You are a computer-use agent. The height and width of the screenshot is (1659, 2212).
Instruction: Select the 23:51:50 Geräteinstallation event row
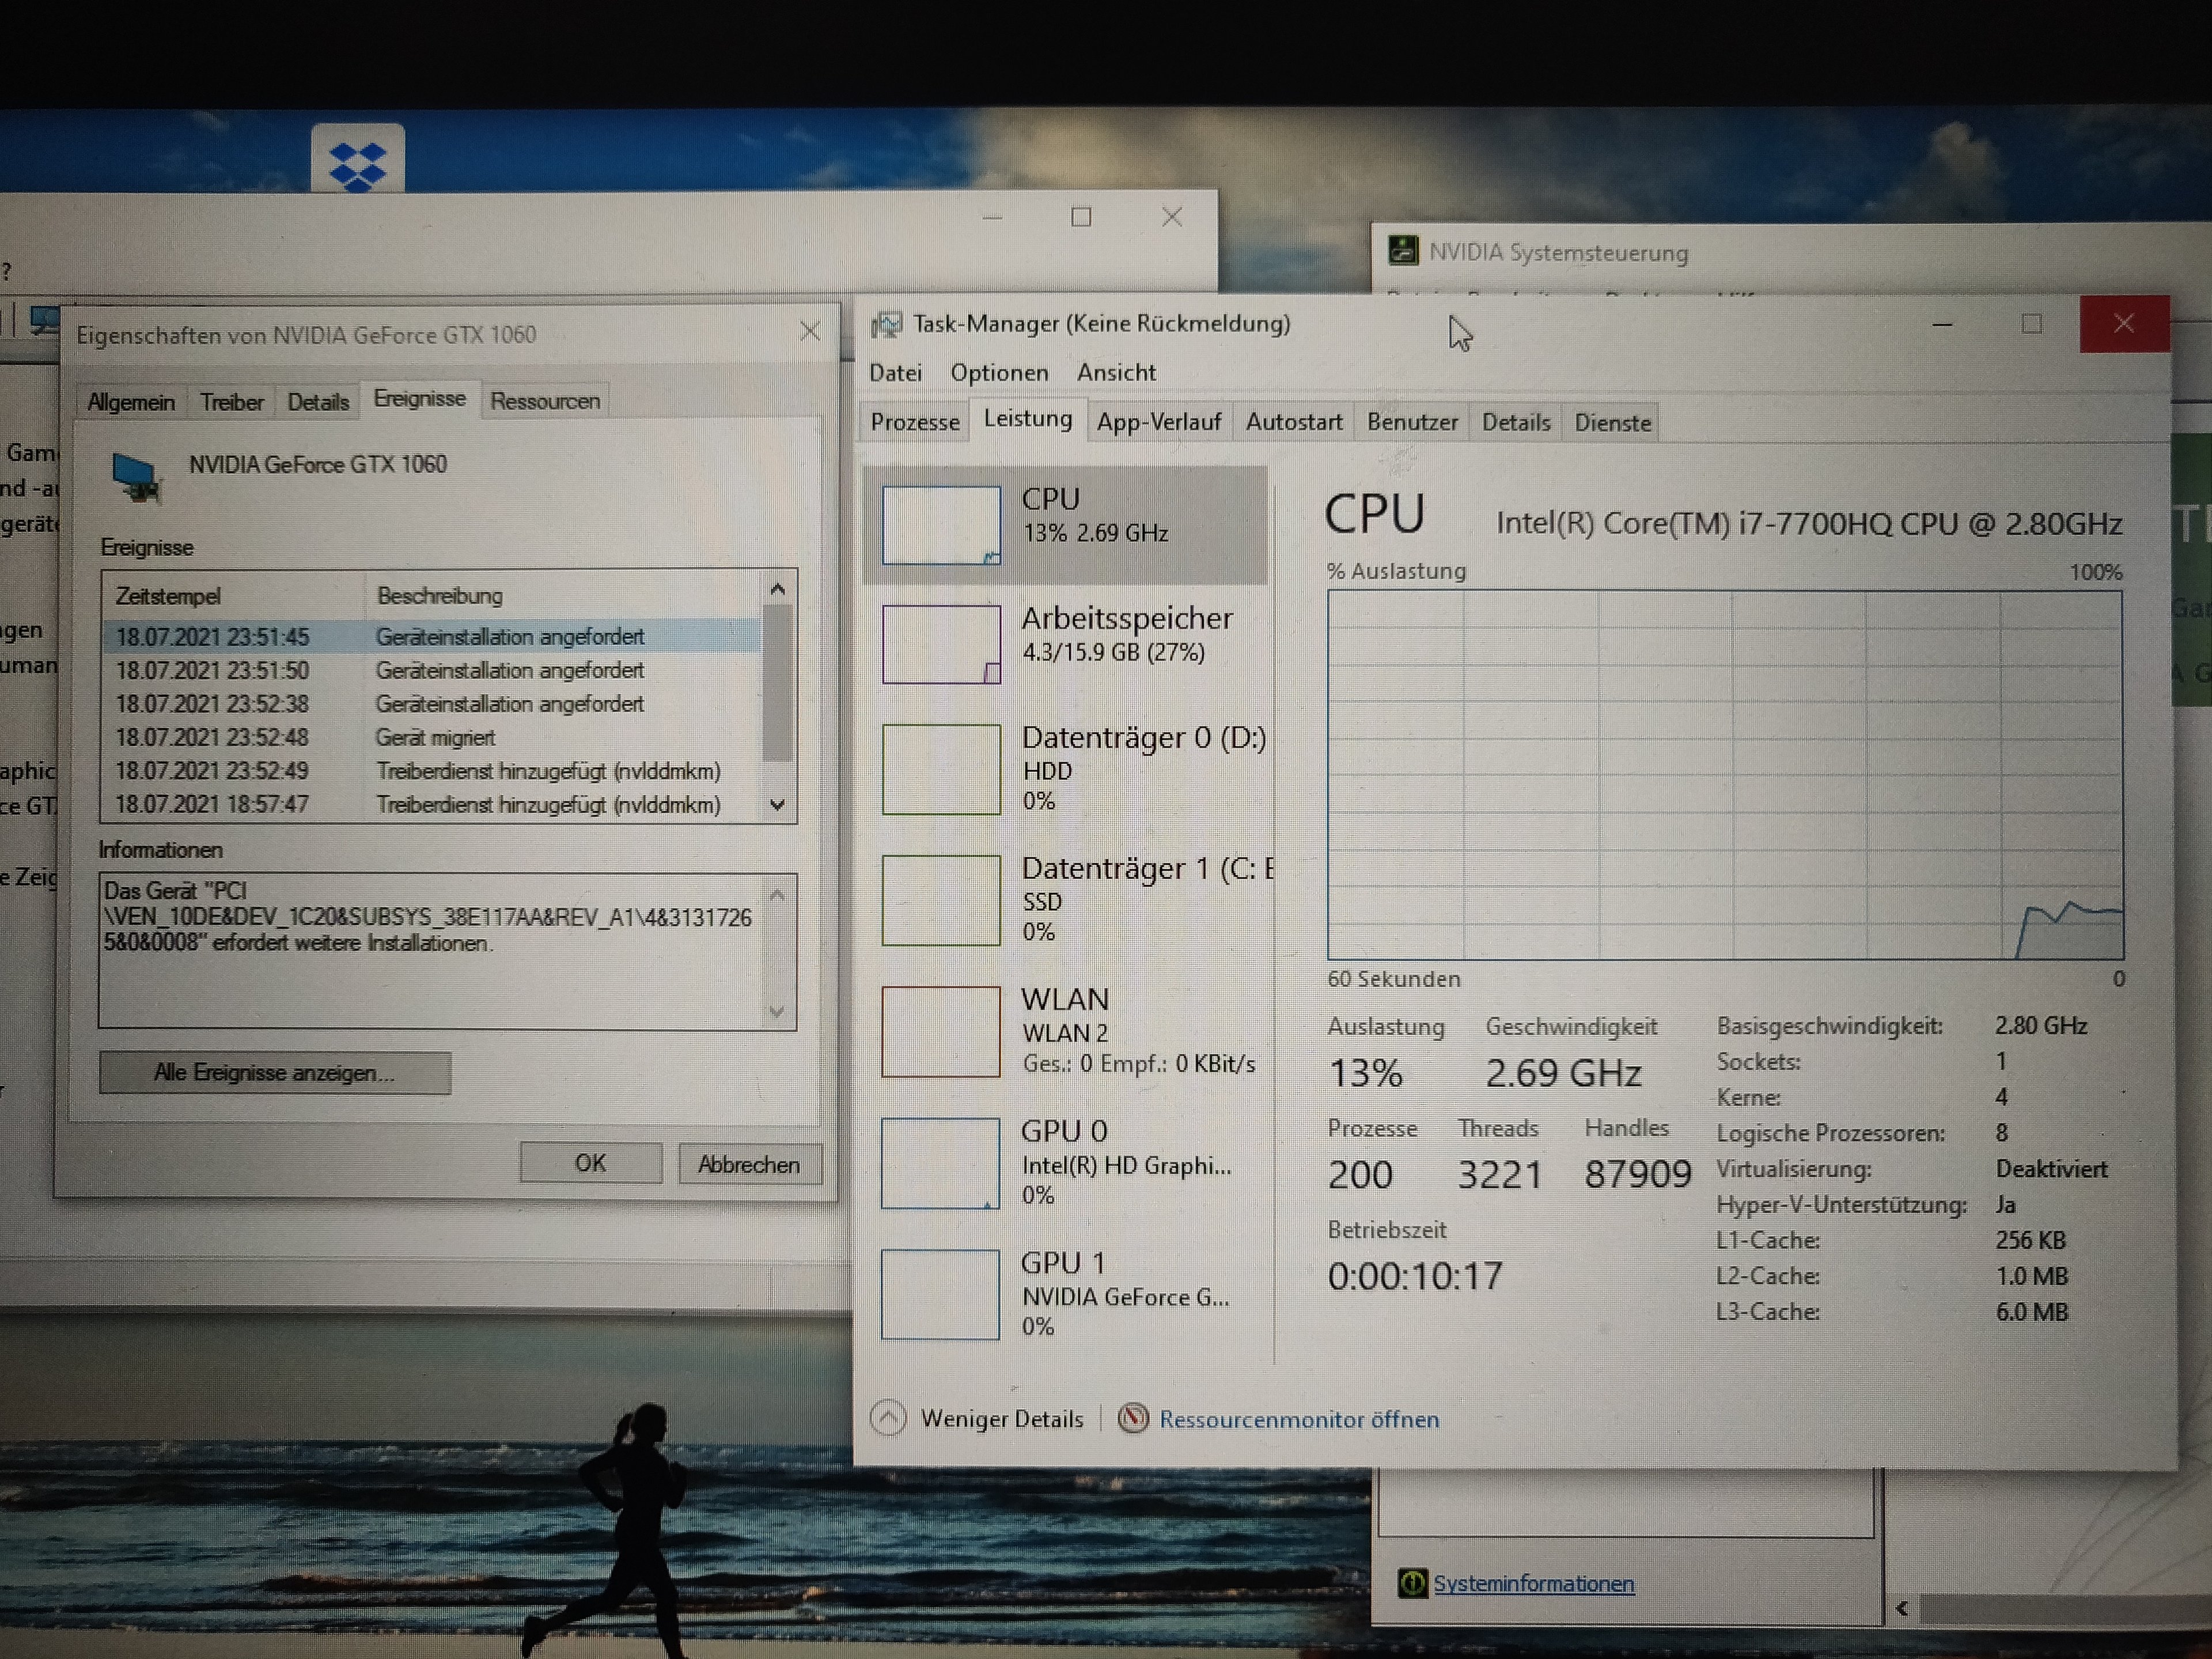[430, 670]
